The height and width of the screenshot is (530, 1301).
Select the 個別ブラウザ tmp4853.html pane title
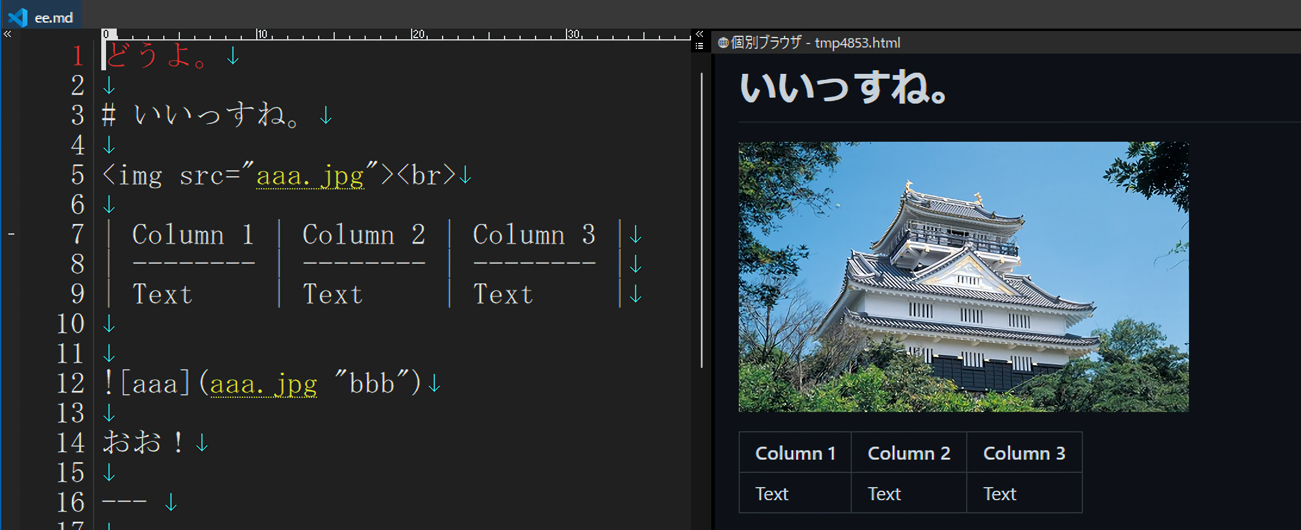(x=815, y=43)
